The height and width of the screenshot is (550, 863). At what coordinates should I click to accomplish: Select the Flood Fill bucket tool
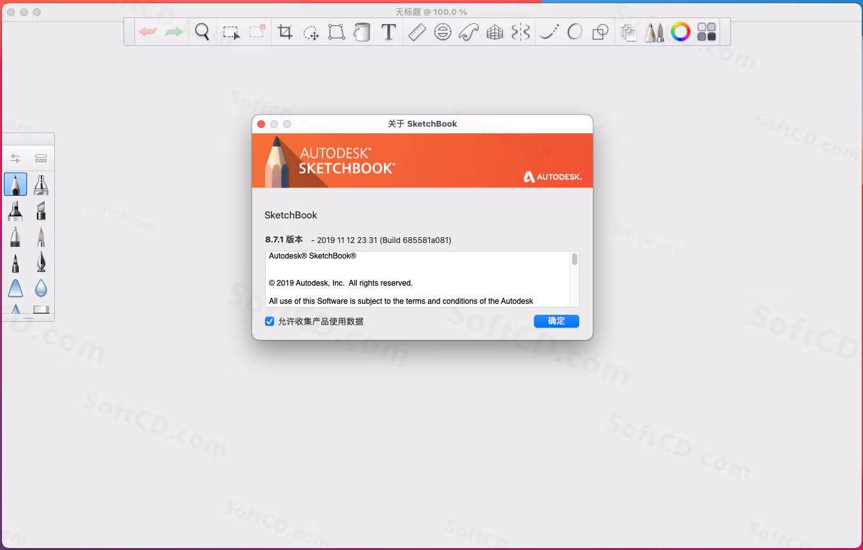point(363,32)
